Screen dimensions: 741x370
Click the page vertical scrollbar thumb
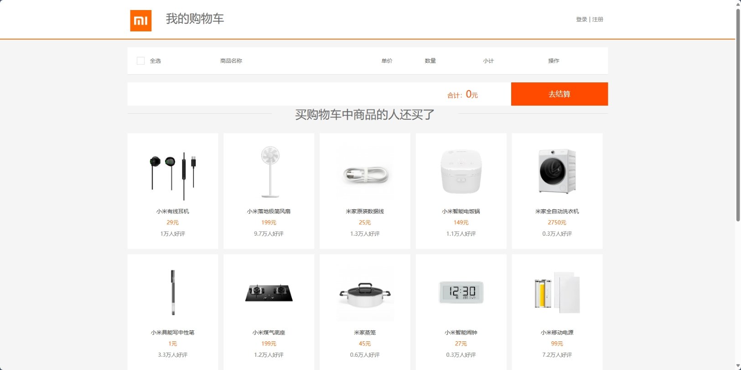(738, 114)
